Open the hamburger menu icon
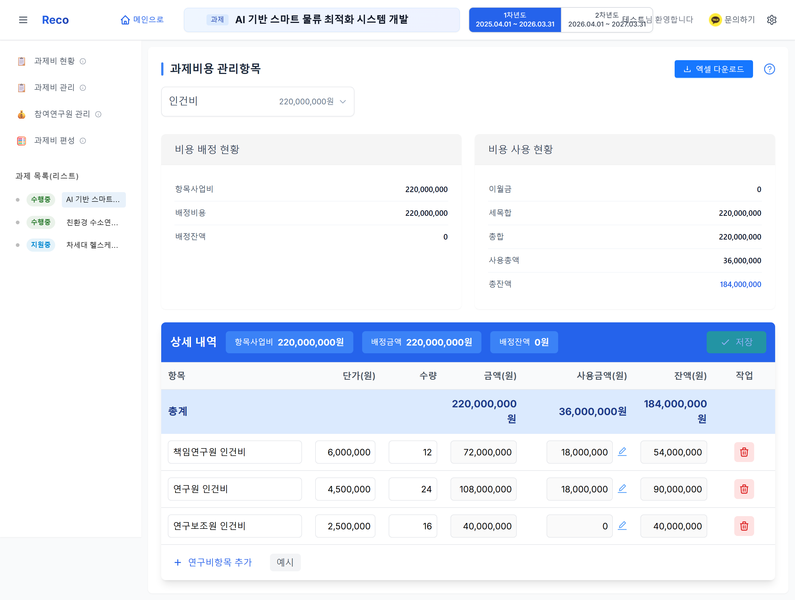The image size is (795, 600). (x=23, y=20)
